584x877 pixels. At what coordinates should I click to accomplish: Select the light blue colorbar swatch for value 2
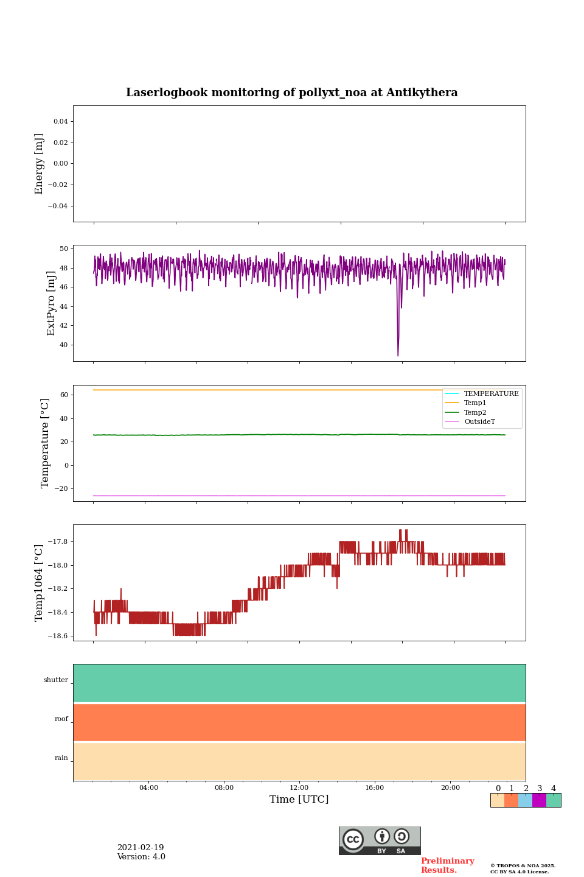525,800
